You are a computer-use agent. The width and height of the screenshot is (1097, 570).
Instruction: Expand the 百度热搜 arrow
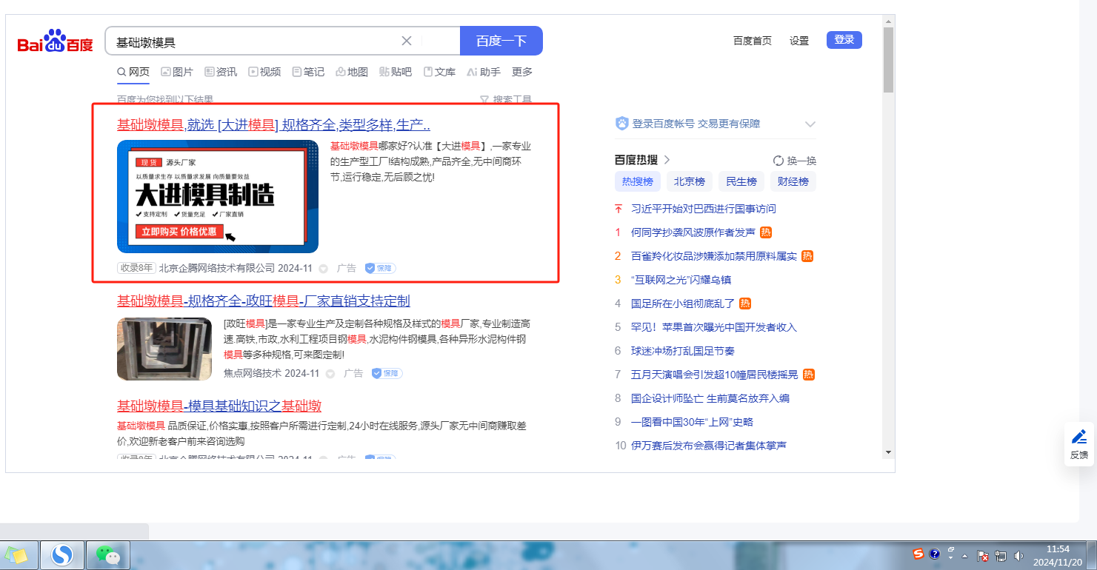[667, 160]
